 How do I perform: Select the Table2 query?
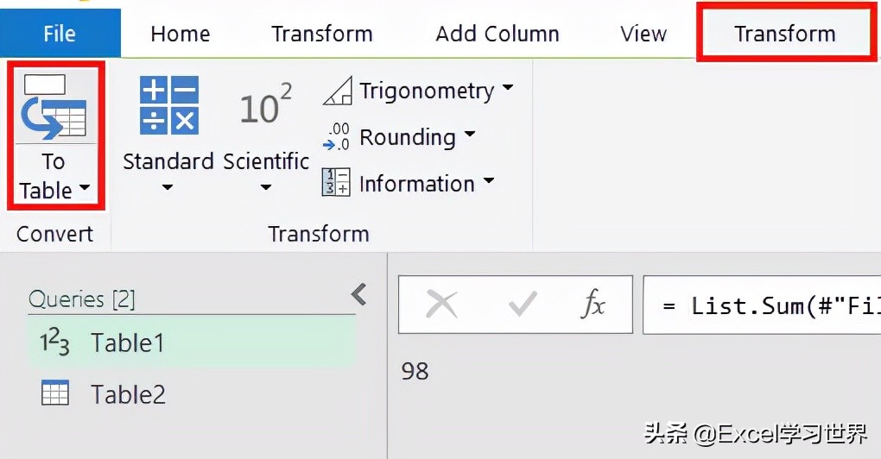128,394
